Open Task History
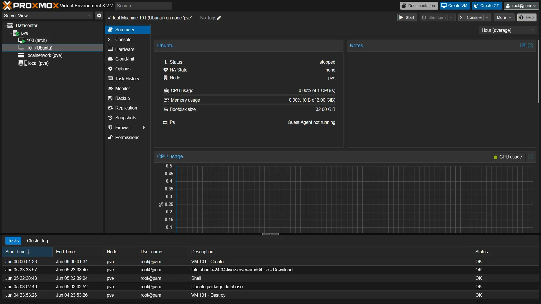Screen dimensions: 541x304 tap(128, 79)
